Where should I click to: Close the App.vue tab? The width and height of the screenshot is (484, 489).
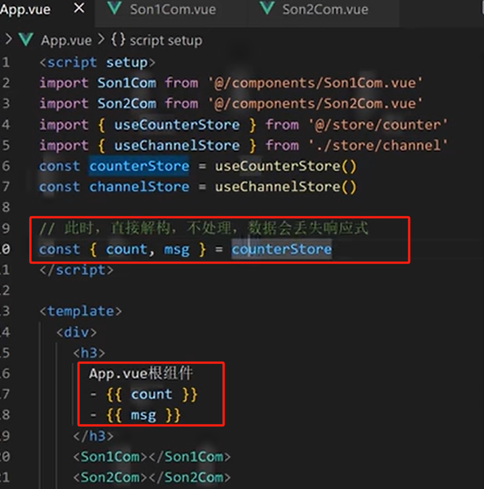coord(79,8)
